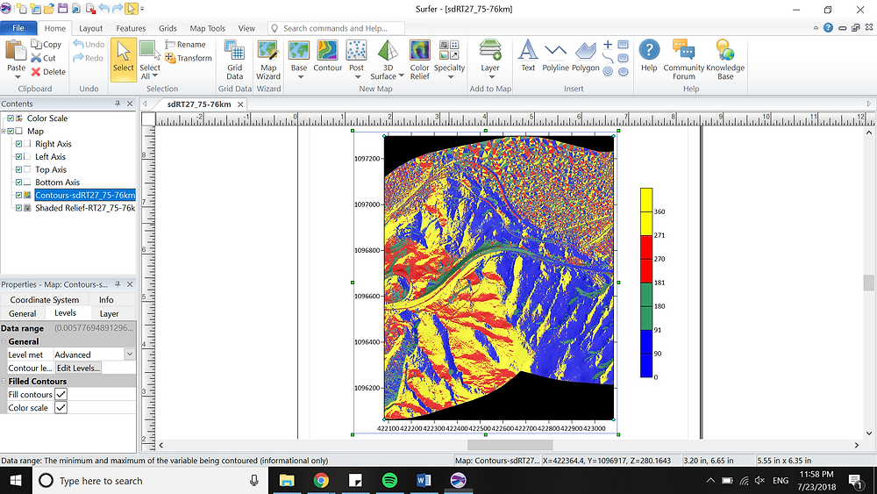
Task: Click Transform in Selection group
Action: (189, 58)
